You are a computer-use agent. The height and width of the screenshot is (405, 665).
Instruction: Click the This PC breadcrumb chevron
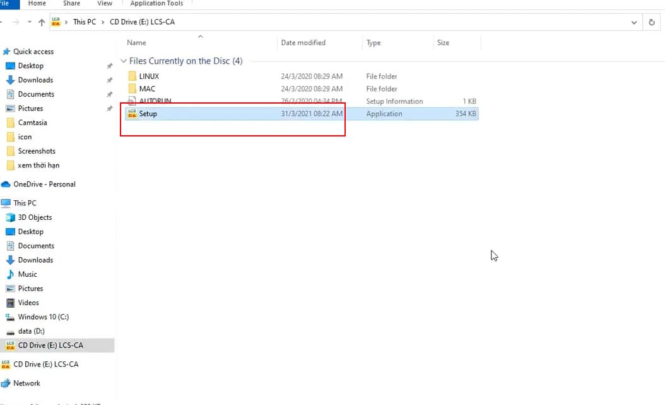tap(103, 22)
